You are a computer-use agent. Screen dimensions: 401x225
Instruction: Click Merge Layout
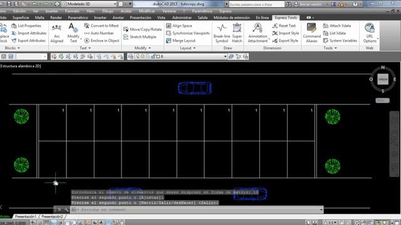point(181,41)
